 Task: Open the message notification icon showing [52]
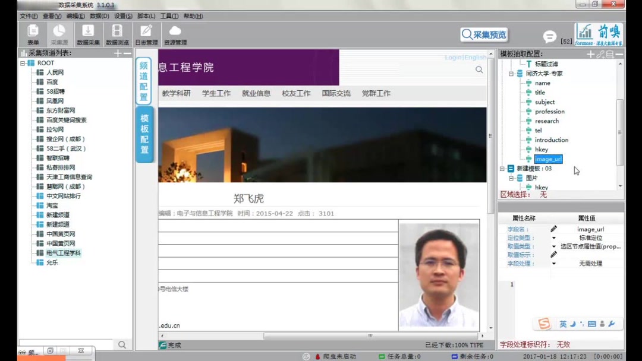[549, 36]
